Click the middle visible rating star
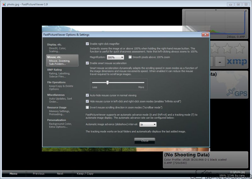Viewport: 252px width, 179px height. [x=227, y=48]
